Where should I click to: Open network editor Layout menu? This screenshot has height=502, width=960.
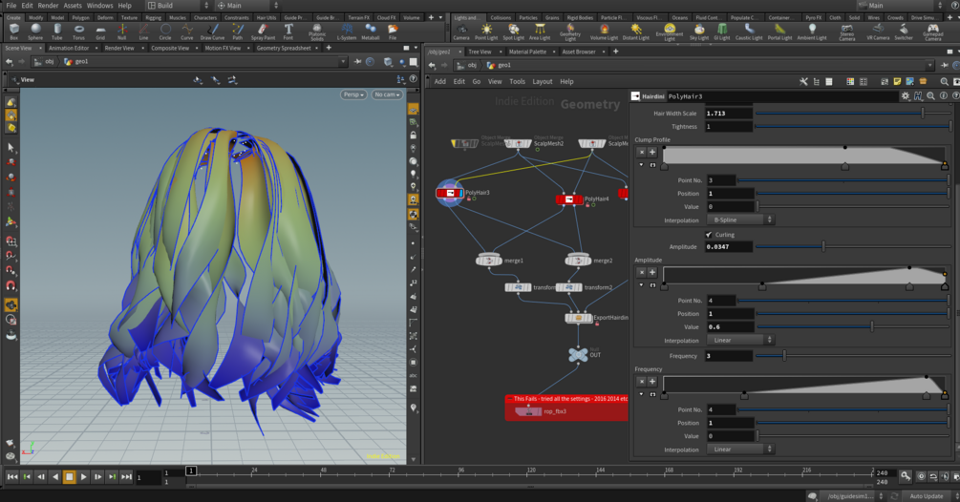tap(542, 81)
